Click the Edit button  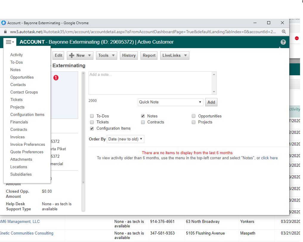pyautogui.click(x=58, y=56)
